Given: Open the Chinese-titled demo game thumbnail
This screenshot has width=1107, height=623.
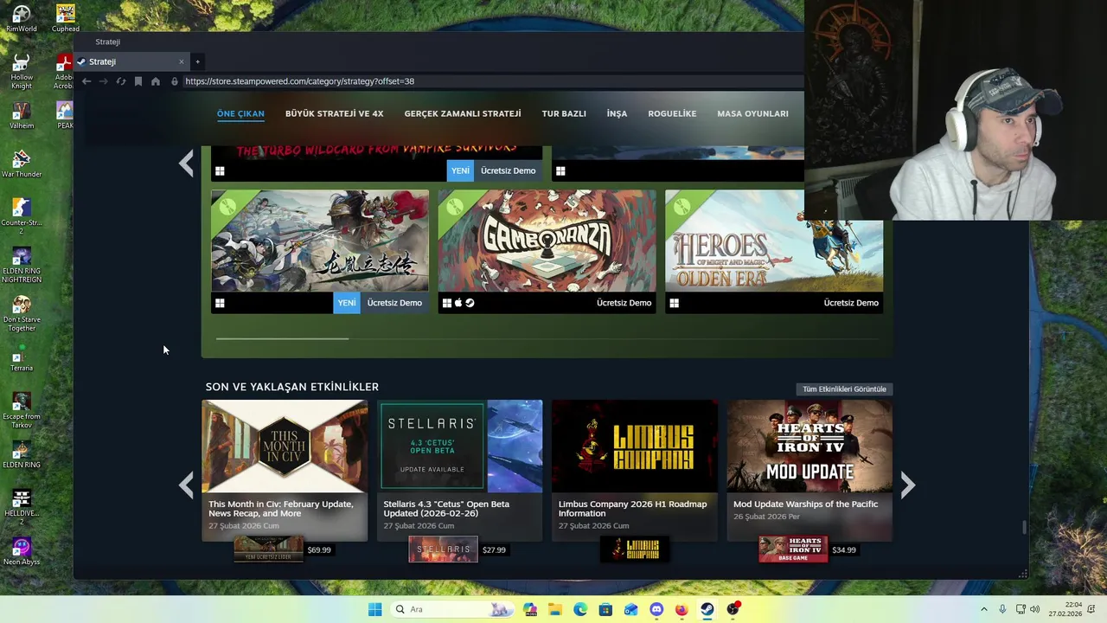Looking at the screenshot, I should pos(320,241).
